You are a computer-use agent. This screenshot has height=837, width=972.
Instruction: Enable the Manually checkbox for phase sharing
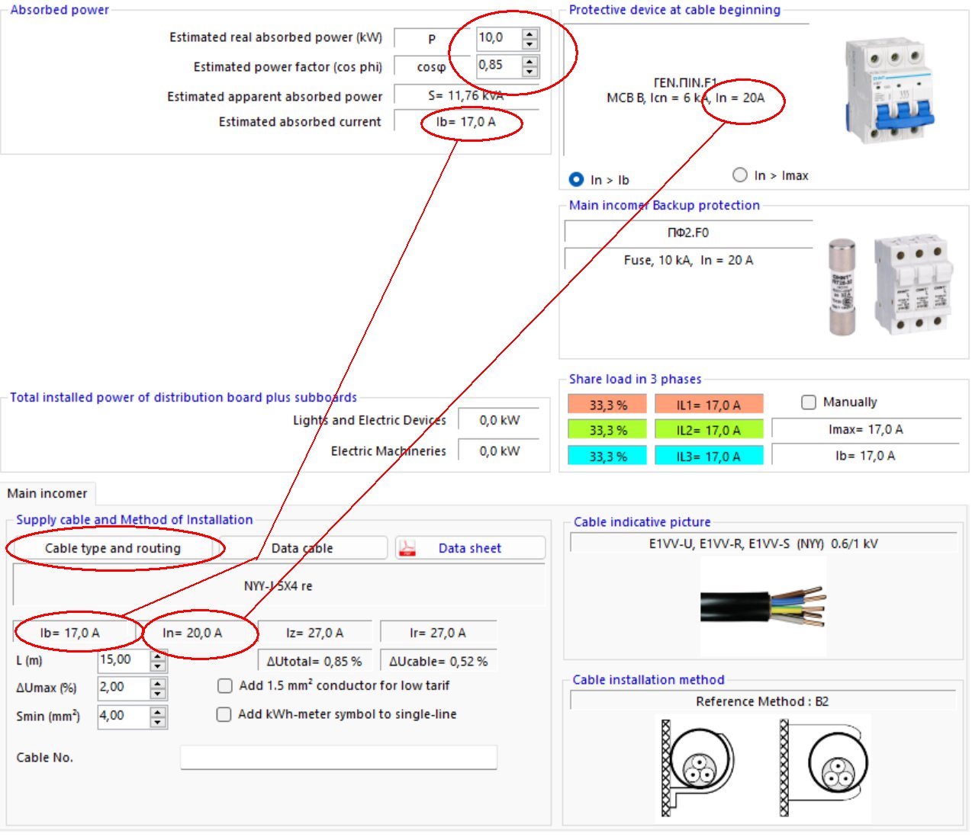point(809,402)
